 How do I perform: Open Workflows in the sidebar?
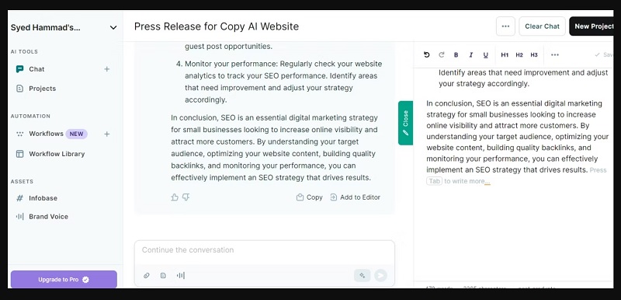(x=46, y=134)
